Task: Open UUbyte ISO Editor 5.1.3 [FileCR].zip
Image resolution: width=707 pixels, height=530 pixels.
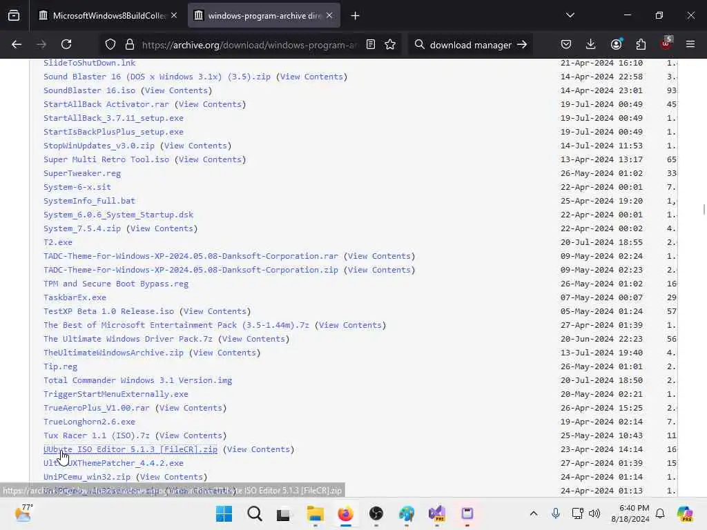Action: pyautogui.click(x=130, y=449)
